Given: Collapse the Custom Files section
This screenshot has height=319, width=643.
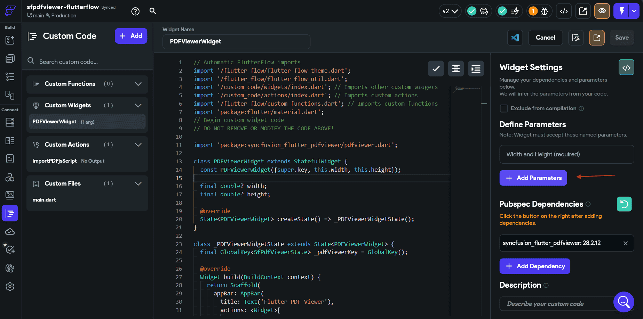Looking at the screenshot, I should [x=138, y=183].
